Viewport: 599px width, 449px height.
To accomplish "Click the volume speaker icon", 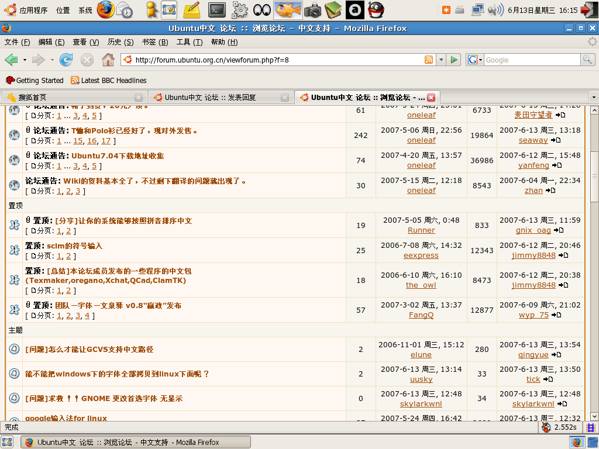I will pyautogui.click(x=495, y=10).
